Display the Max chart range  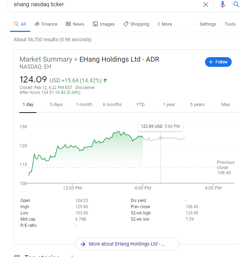(226, 105)
